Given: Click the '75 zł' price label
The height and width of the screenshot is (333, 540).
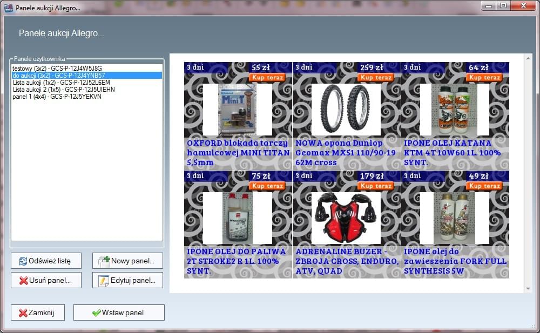Looking at the screenshot, I should pyautogui.click(x=261, y=176).
